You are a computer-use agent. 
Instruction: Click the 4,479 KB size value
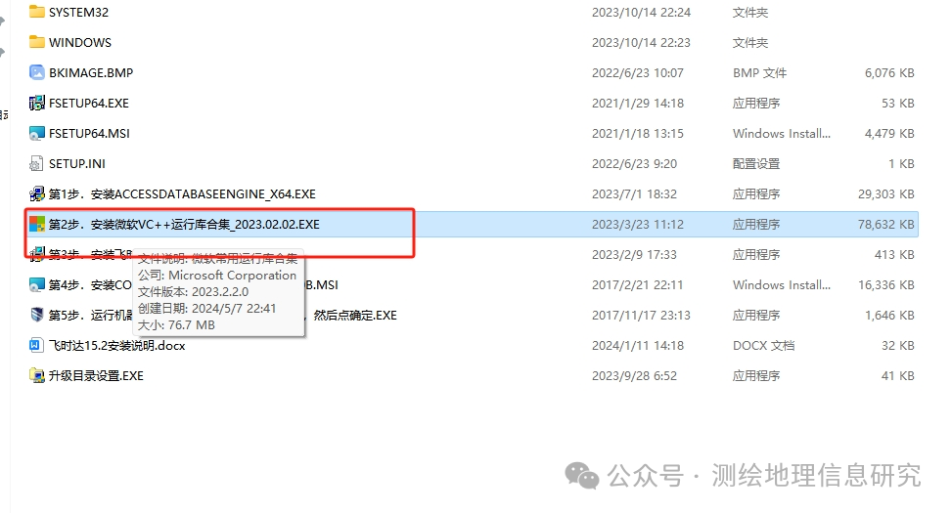[889, 133]
